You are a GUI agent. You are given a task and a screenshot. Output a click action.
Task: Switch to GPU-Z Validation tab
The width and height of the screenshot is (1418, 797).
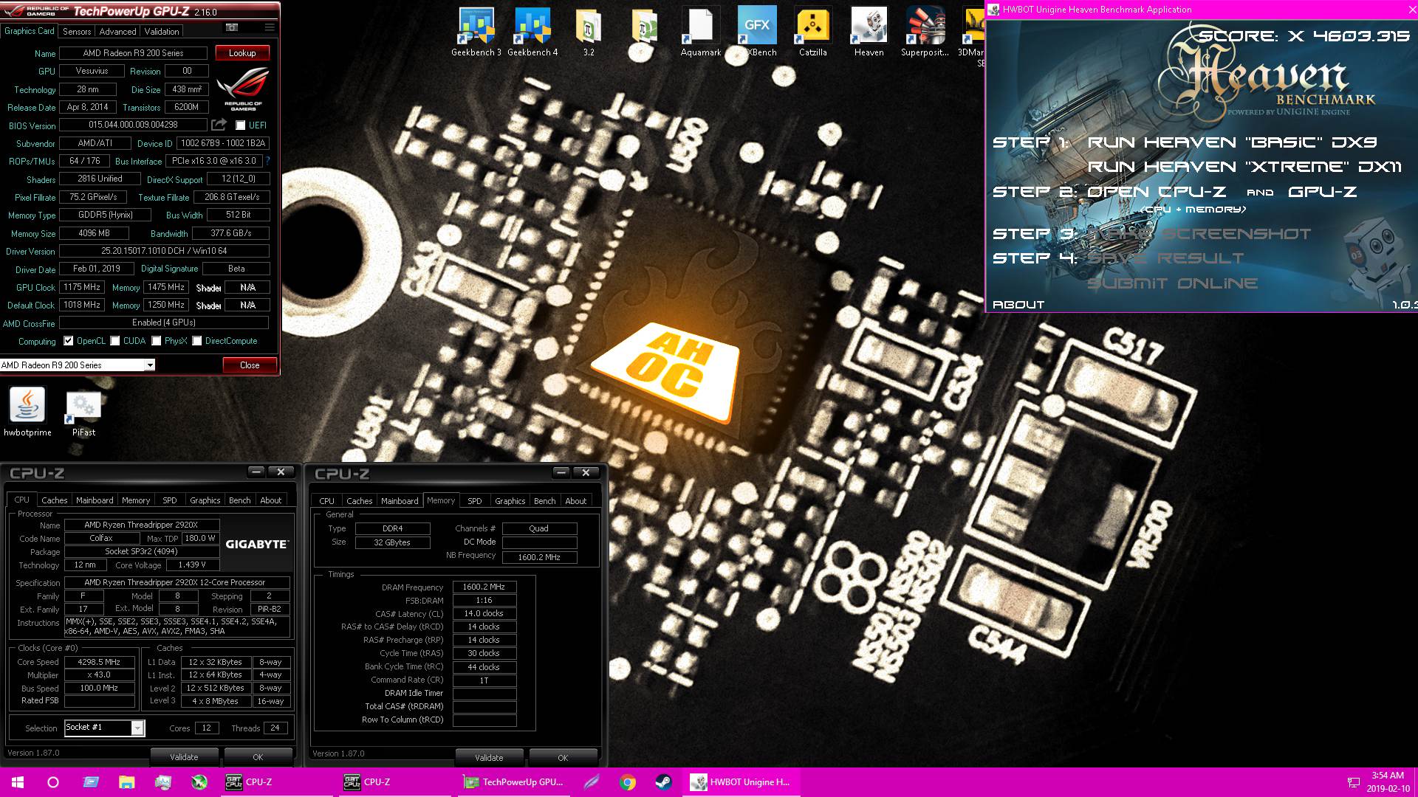(x=162, y=32)
